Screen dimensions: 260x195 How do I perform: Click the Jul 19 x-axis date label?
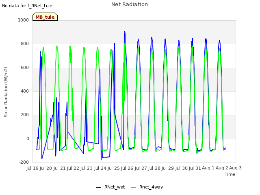click(x=32, y=168)
